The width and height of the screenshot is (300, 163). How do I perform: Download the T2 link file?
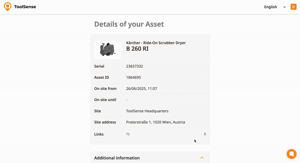coord(205,134)
